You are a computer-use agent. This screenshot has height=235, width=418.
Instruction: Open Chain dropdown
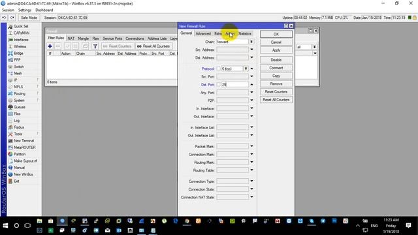point(251,42)
